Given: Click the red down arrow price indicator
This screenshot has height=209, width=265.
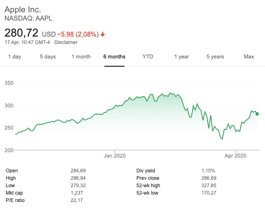Looking at the screenshot, I should pos(103,34).
